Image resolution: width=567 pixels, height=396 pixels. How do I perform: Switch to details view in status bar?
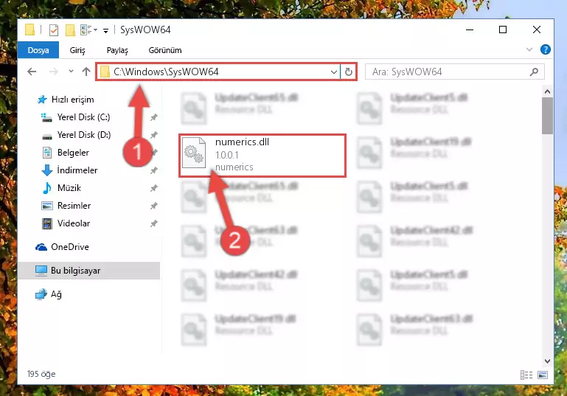coord(526,375)
